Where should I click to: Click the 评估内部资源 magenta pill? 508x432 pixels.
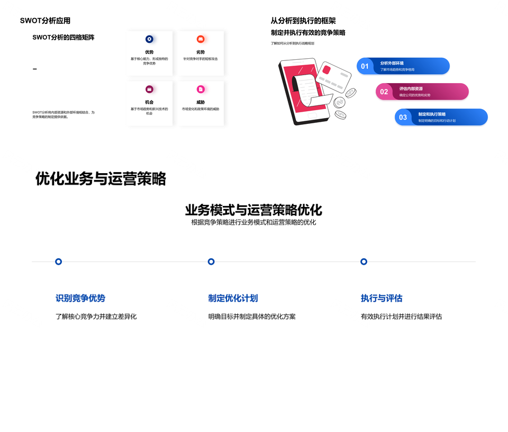tap(422, 92)
